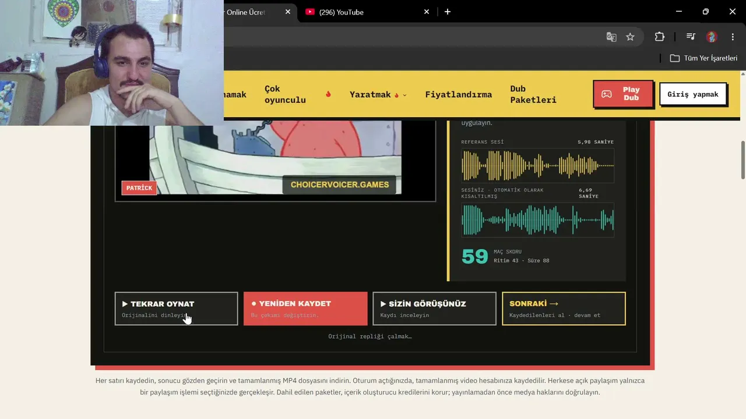Viewport: 746px width, 419px height.
Task: Open the Dub Paketleri page
Action: [x=533, y=94]
